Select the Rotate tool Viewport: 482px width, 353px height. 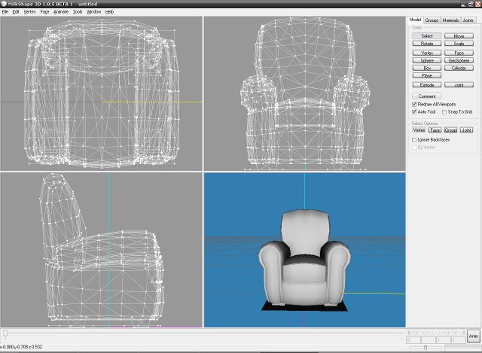pyautogui.click(x=426, y=44)
